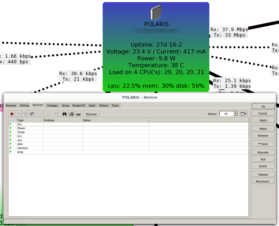Select the Vcc service row

pos(128,136)
